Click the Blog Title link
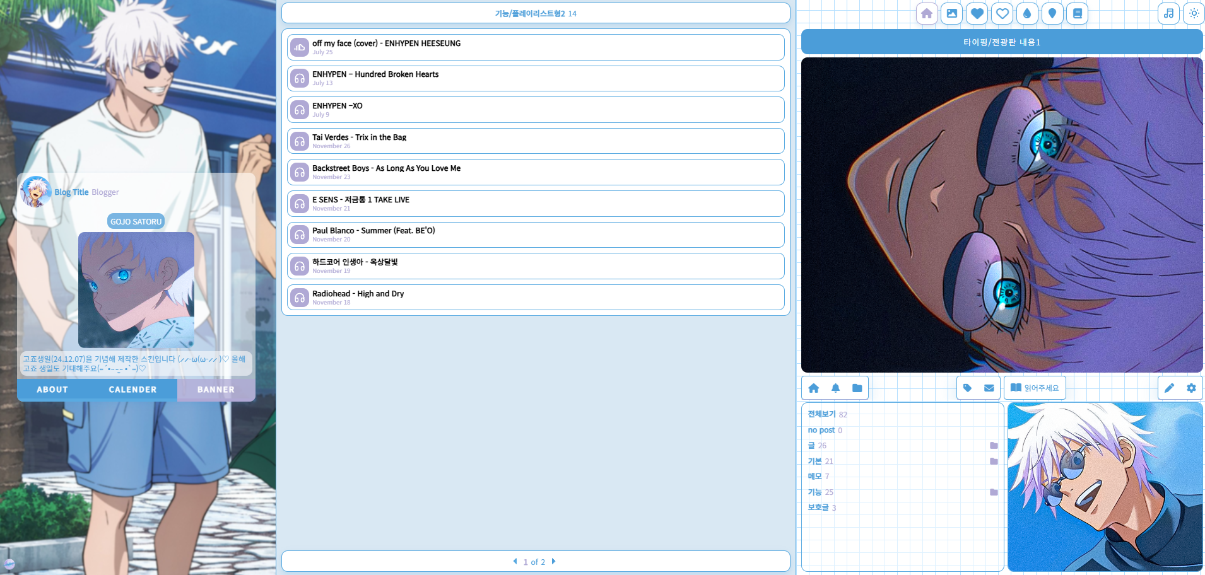 (x=71, y=192)
